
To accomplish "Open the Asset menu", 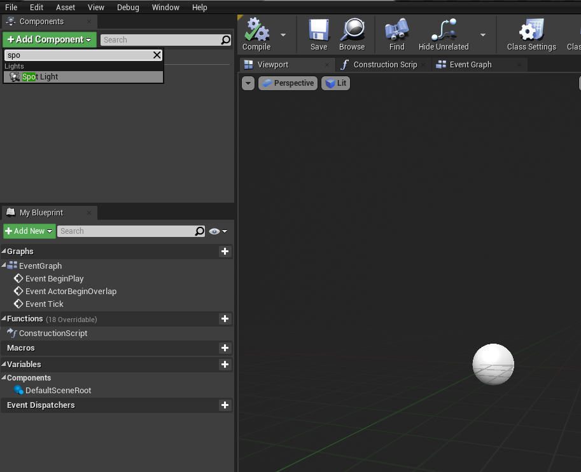I will (66, 7).
